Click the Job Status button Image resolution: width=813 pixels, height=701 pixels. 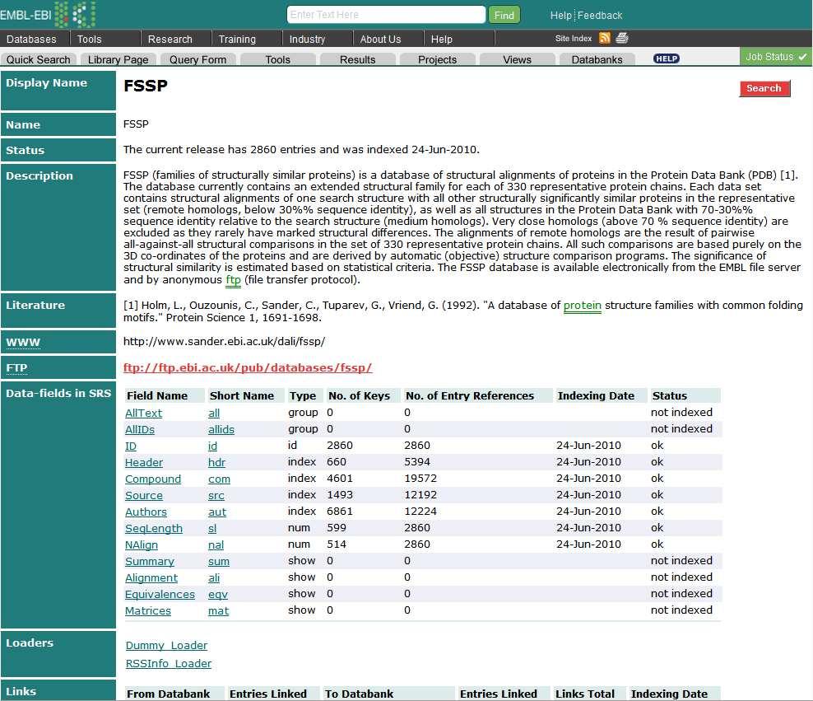[x=776, y=57]
